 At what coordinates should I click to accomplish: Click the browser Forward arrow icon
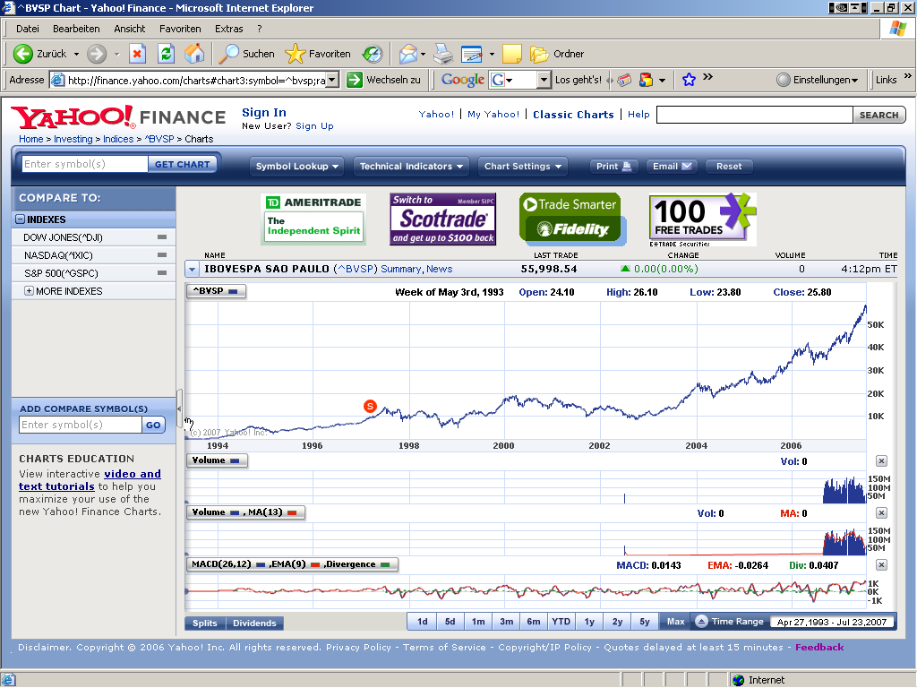[97, 54]
